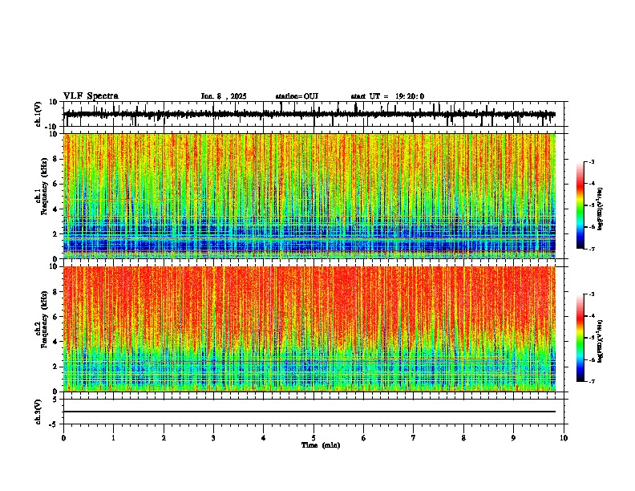Click time axis tick label "1"
The width and height of the screenshot is (635, 491).
pyautogui.click(x=113, y=438)
